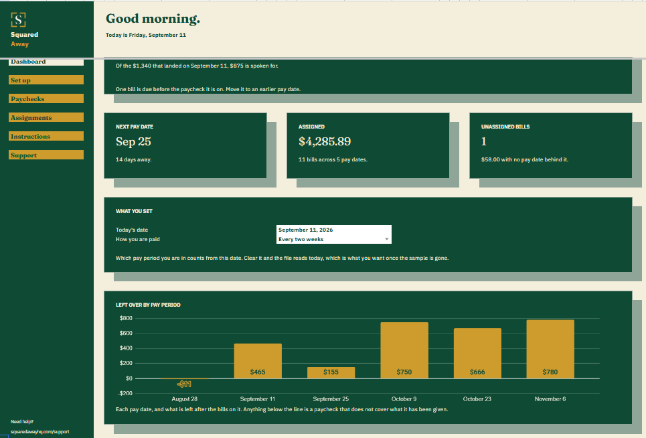Click $58.00 with no pay date text
This screenshot has width=646, height=438.
[524, 159]
